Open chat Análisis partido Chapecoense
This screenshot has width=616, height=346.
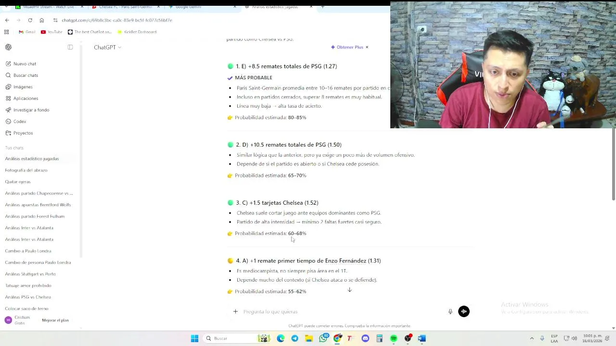coord(38,193)
